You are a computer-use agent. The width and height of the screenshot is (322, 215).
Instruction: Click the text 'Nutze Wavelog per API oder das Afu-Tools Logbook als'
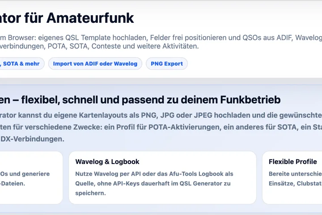[x=154, y=174]
